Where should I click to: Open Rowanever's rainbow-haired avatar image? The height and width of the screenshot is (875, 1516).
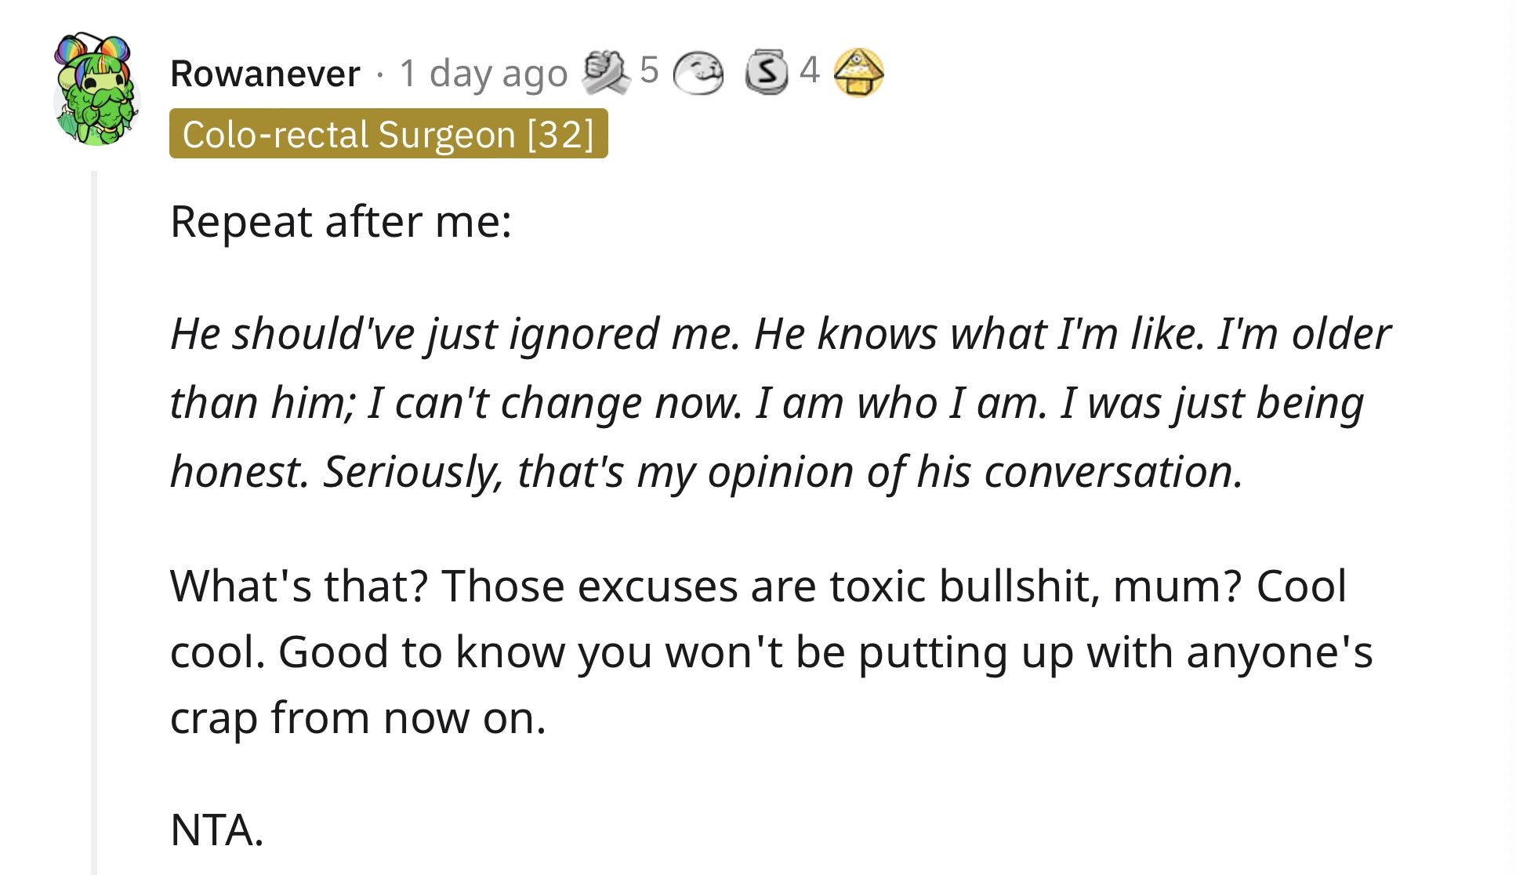click(x=96, y=89)
